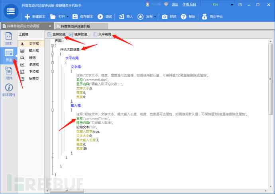Click the 新建脚本 plus icon
The width and height of the screenshot is (275, 194).
(x=27, y=17)
